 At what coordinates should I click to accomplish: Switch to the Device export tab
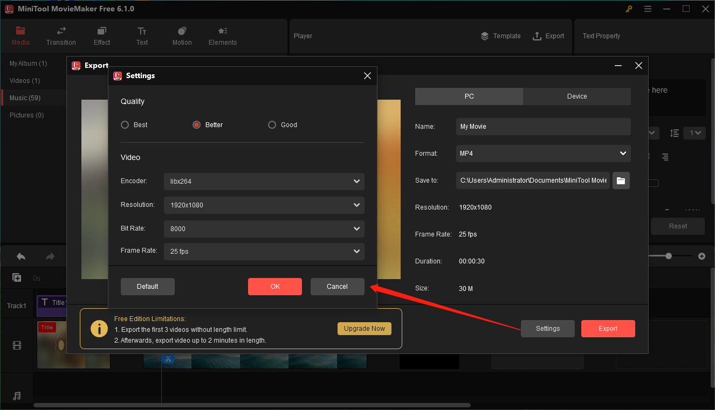click(x=577, y=96)
